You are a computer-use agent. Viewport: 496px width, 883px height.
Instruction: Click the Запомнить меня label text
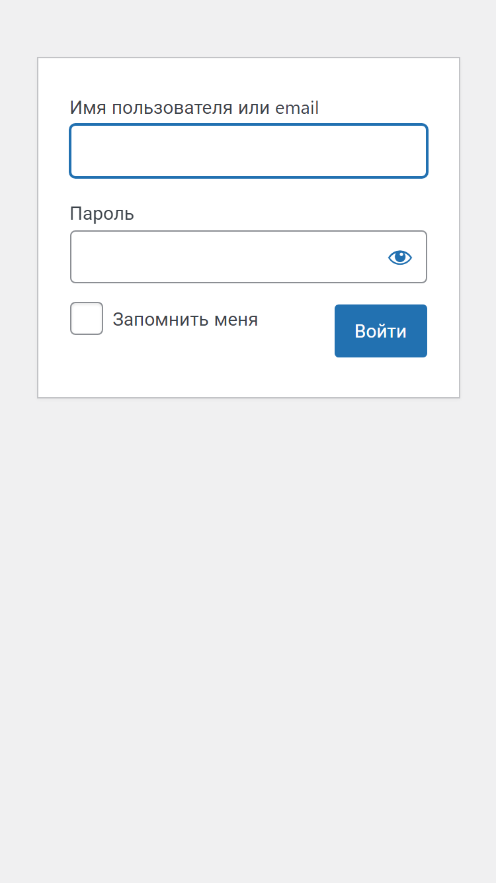(185, 320)
